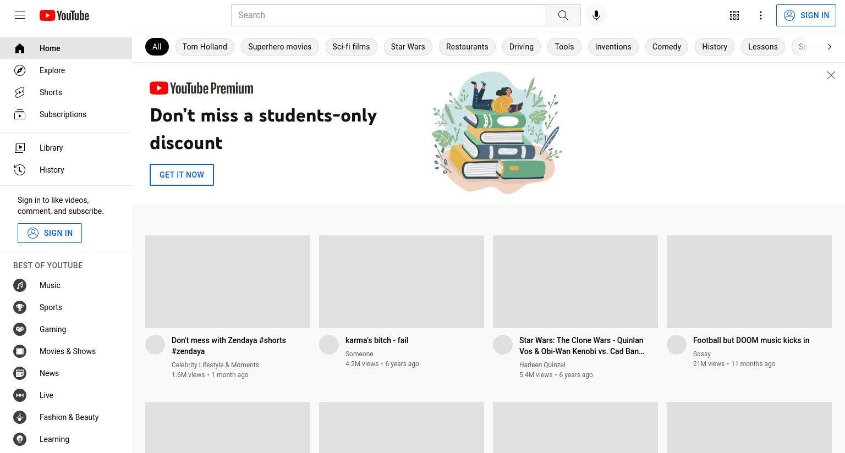Open Don't mess with Zendaya video title
Screen dimensions: 845x453
tap(229, 346)
